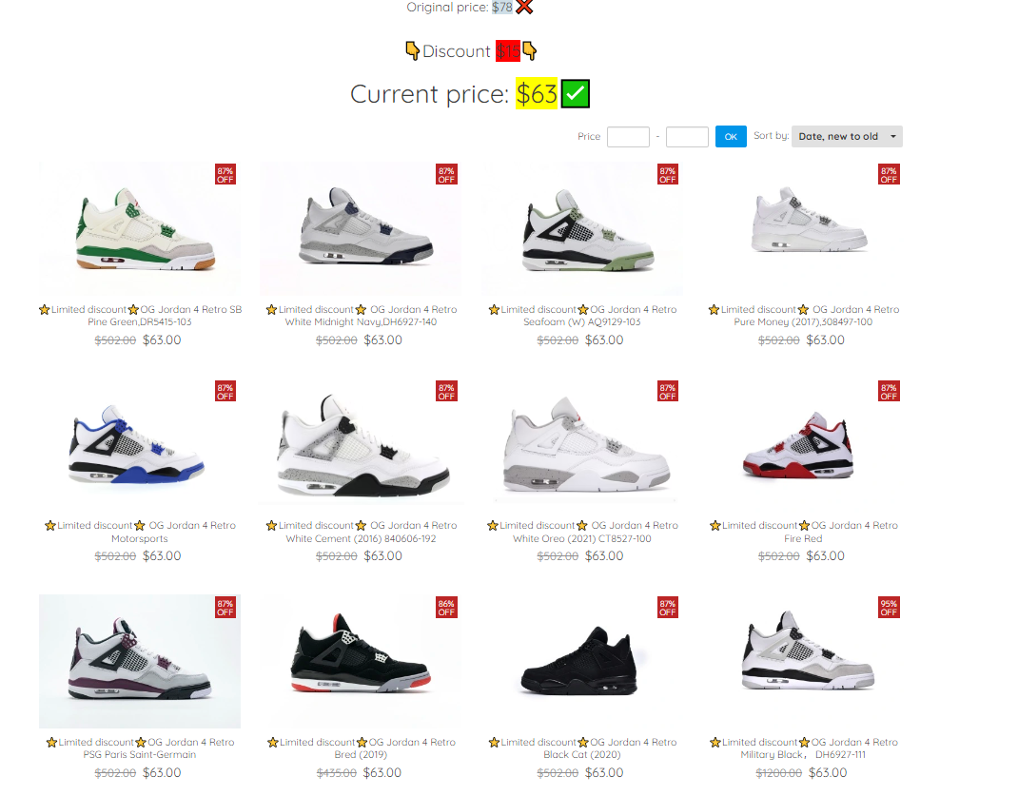This screenshot has height=796, width=1018.
Task: Select the Pure Money shoe thumbnail
Action: (x=804, y=229)
